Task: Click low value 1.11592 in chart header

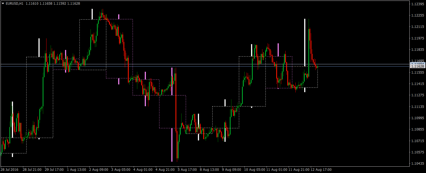Action: [x=59, y=4]
